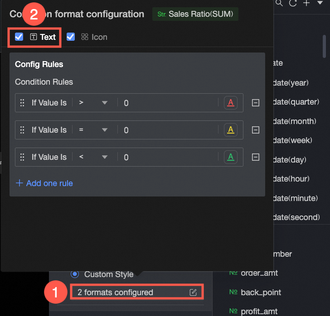Click the refresh icon in the field panel
330x316 pixels.
293,3
